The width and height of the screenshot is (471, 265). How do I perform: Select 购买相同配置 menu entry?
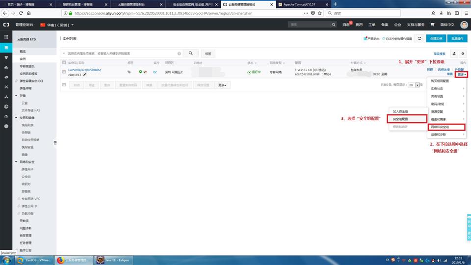tap(446, 81)
